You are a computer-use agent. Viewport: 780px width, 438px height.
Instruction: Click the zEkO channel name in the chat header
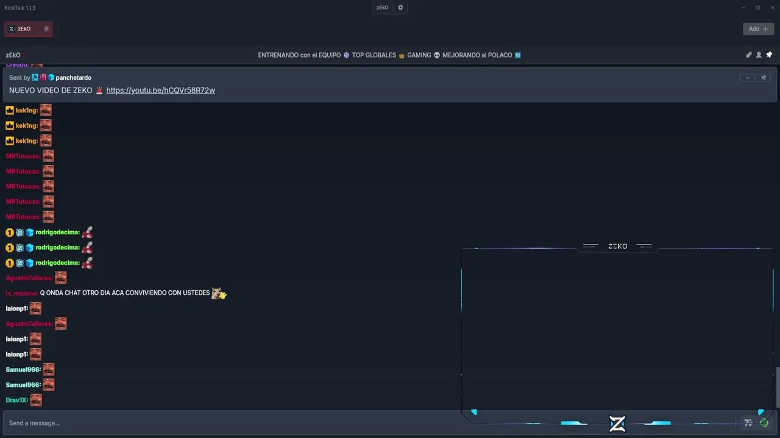[13, 55]
